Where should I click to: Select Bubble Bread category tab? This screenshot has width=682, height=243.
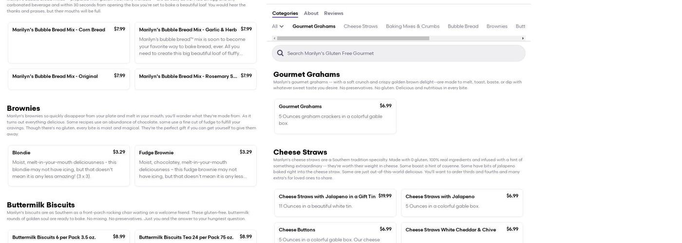point(463,26)
